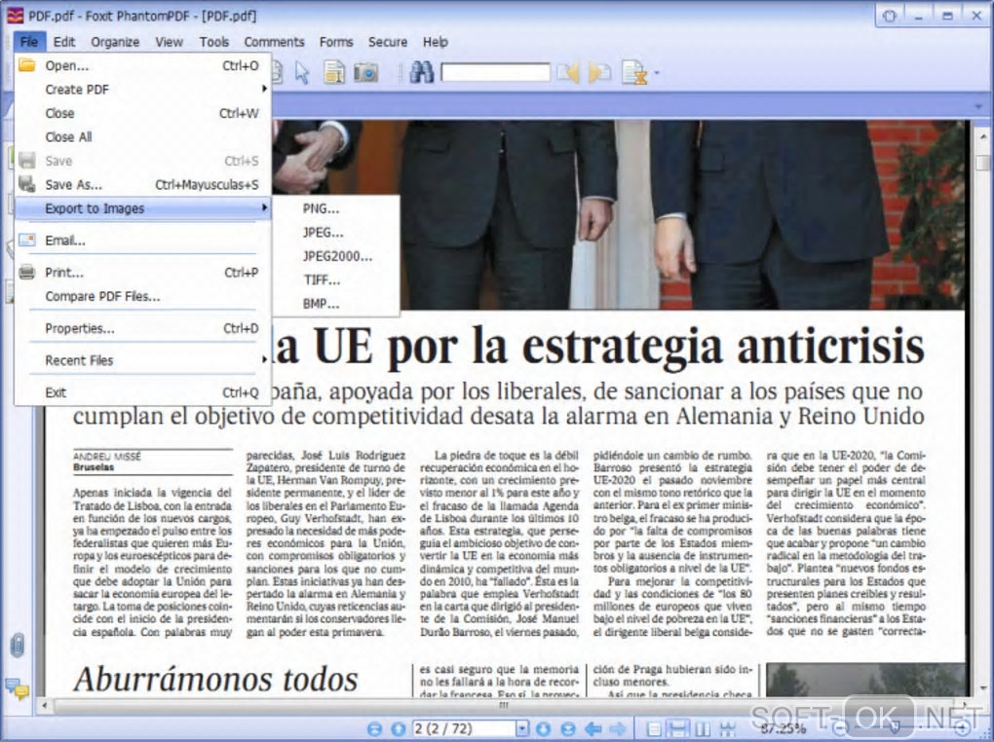Choose PNG... export format
This screenshot has width=994, height=742.
click(336, 208)
